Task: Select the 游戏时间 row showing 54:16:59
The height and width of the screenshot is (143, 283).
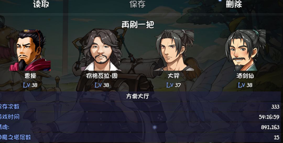Action: click(140, 117)
